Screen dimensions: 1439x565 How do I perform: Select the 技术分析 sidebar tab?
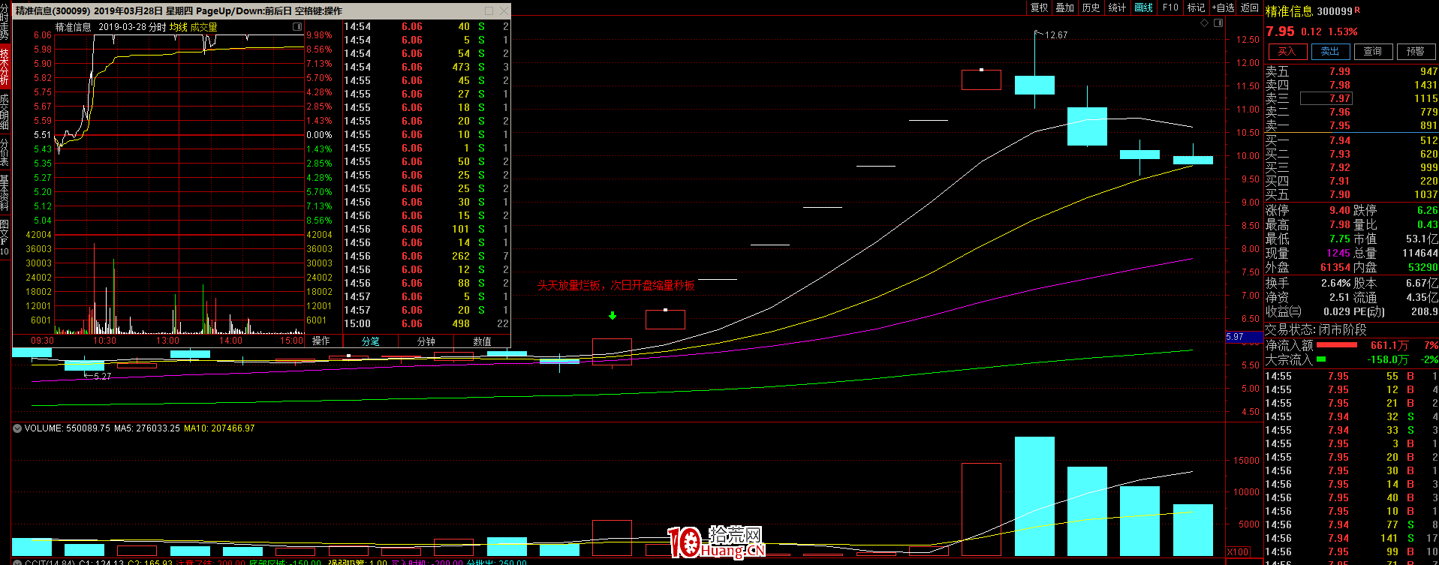[x=5, y=67]
